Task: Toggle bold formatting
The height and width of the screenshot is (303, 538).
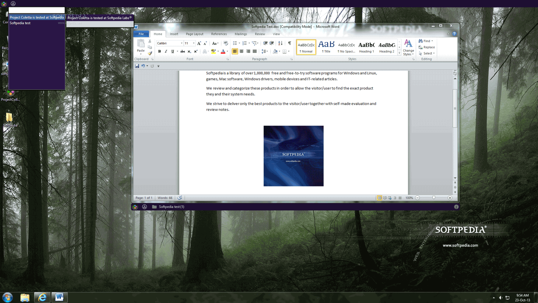Action: [x=159, y=51]
